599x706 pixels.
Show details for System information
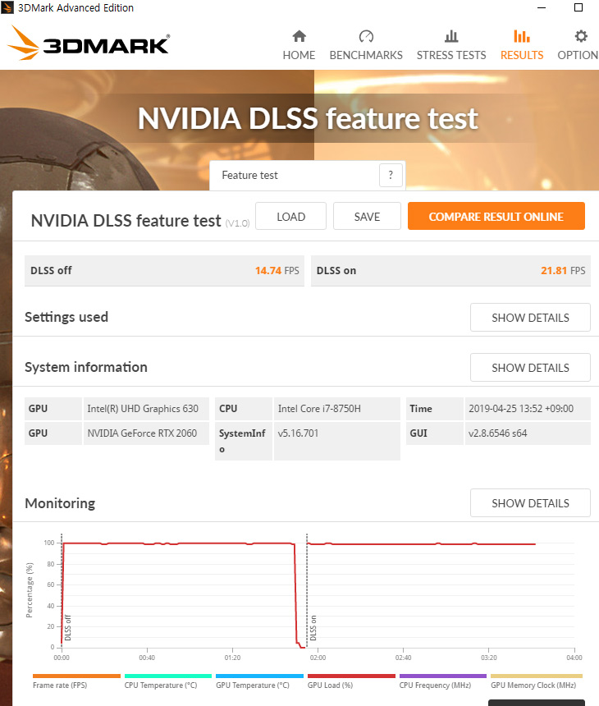[x=530, y=368]
